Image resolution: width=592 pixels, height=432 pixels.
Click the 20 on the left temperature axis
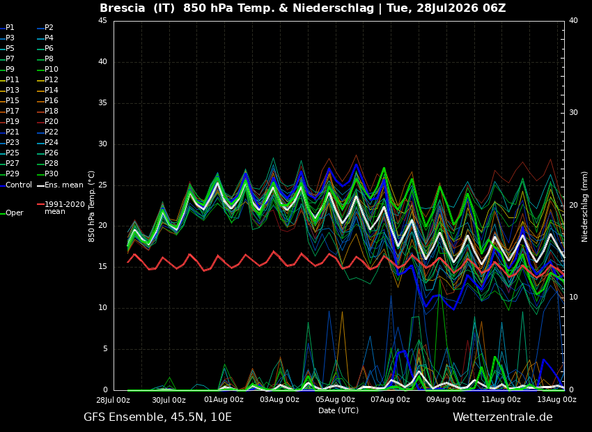pyautogui.click(x=103, y=226)
